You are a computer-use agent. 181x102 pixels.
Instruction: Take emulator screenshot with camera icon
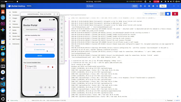(62, 32)
